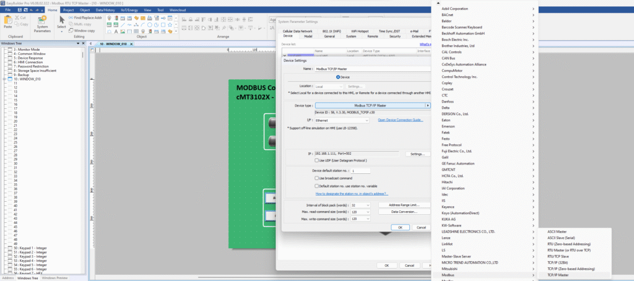Open Find/Replace Addr tool
This screenshot has width=634, height=281.
coord(85,18)
